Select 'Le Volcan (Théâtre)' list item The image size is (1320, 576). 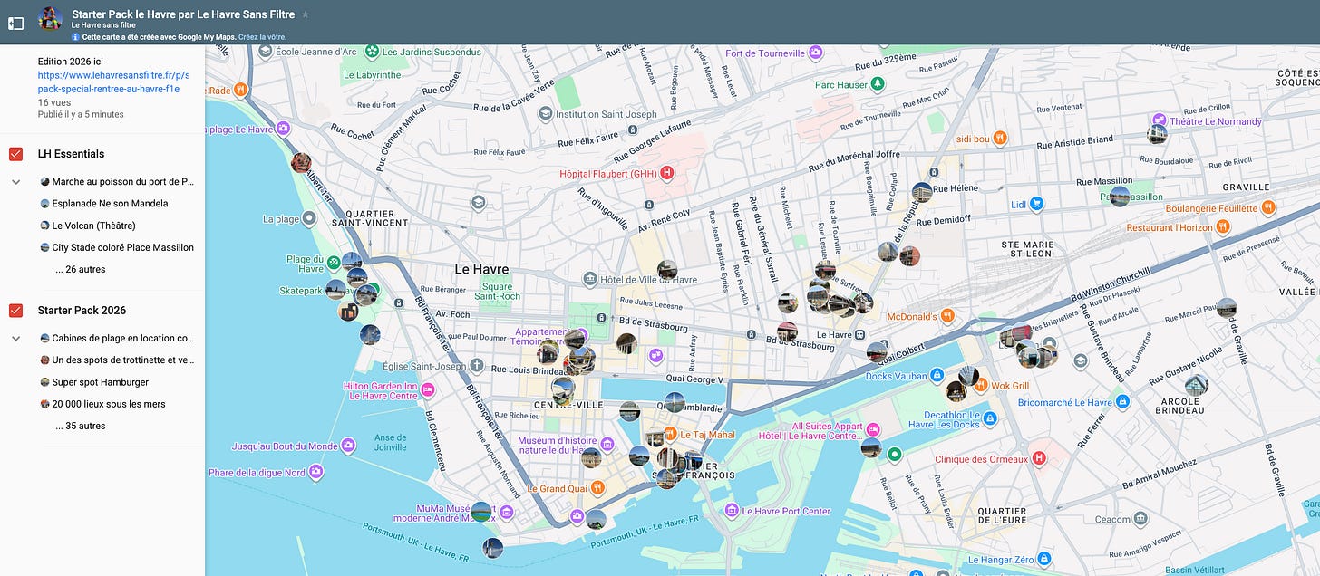[87, 226]
